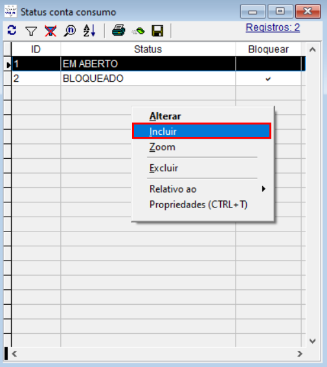This screenshot has height=367, width=327.
Task: Open the magnifier search tool
Action: 70,30
